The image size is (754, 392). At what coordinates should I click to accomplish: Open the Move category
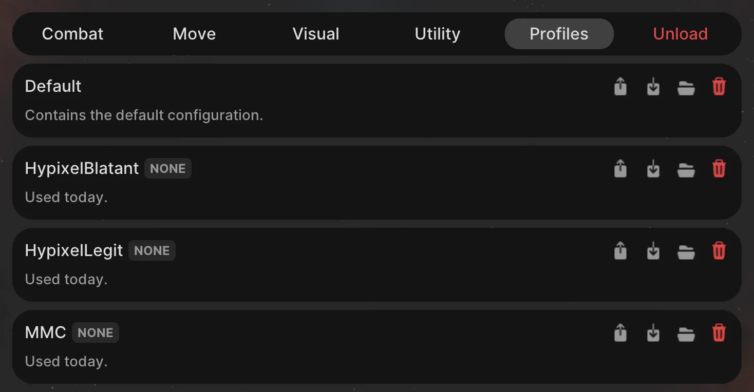click(194, 33)
